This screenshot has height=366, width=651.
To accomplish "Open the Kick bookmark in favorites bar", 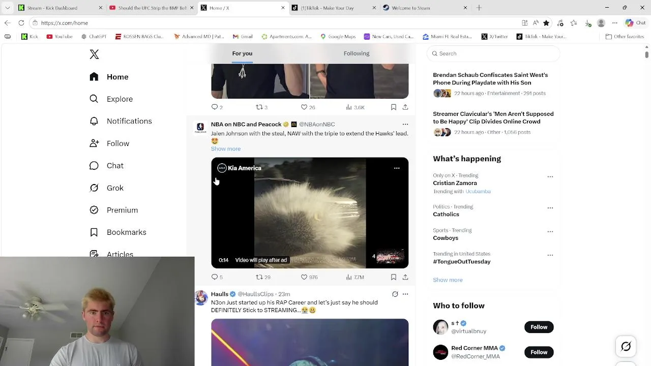I will pos(29,37).
